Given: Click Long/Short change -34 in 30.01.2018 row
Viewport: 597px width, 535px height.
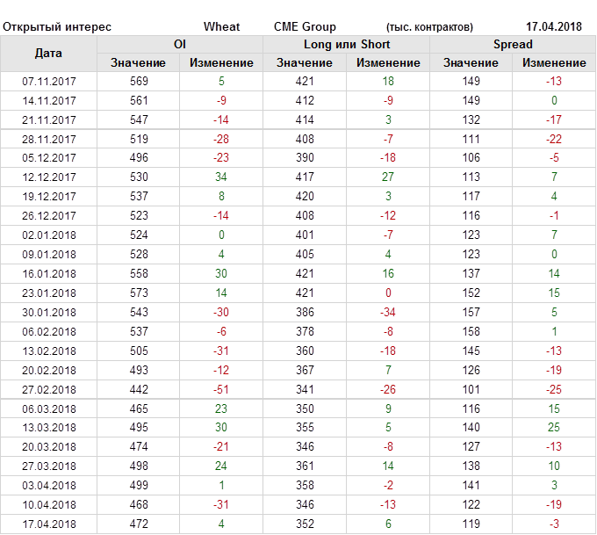Looking at the screenshot, I should click(x=388, y=312).
